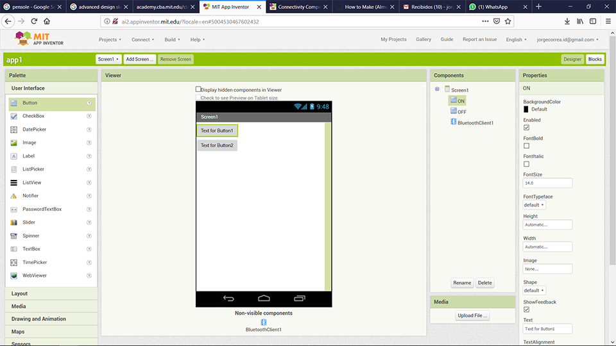The image size is (616, 346).
Task: Uncheck the ShowFeedback checkbox
Action: (x=526, y=309)
